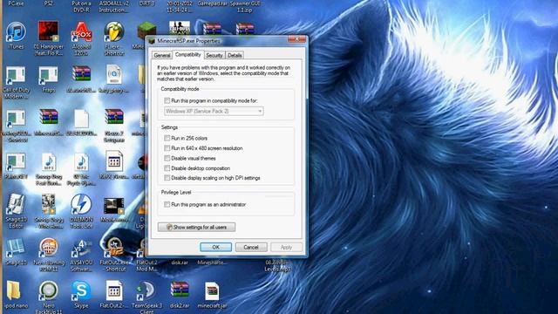Check Run in 640 x 480 screen resolution
This screenshot has width=558, height=314.
[x=167, y=148]
